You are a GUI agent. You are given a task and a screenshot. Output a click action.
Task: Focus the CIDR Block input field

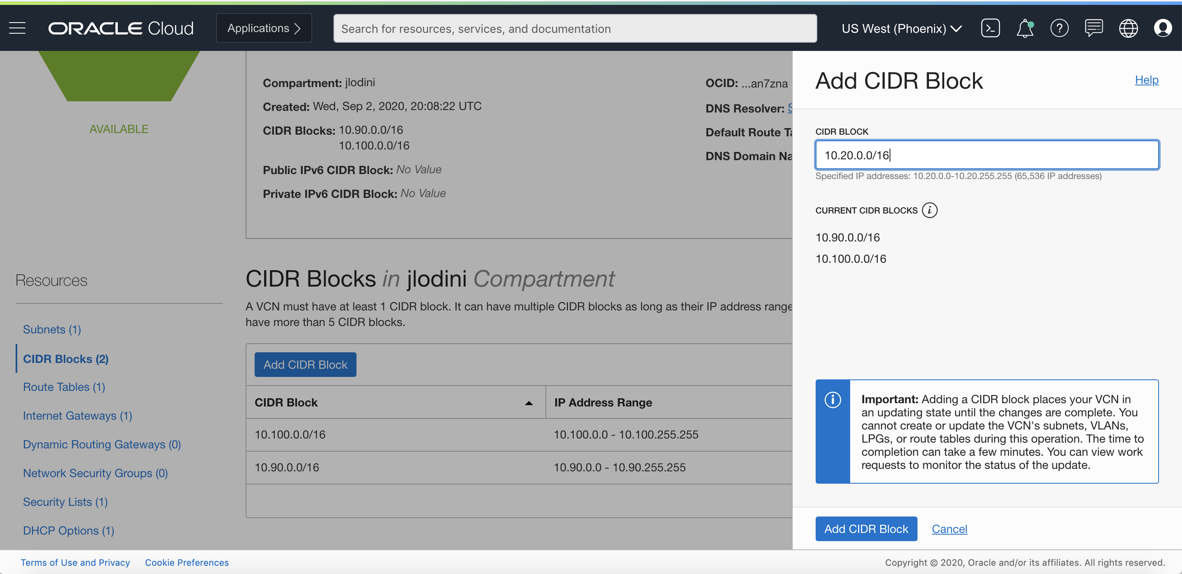tap(987, 155)
